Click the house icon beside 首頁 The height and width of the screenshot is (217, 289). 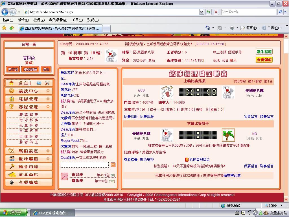click(x=11, y=83)
